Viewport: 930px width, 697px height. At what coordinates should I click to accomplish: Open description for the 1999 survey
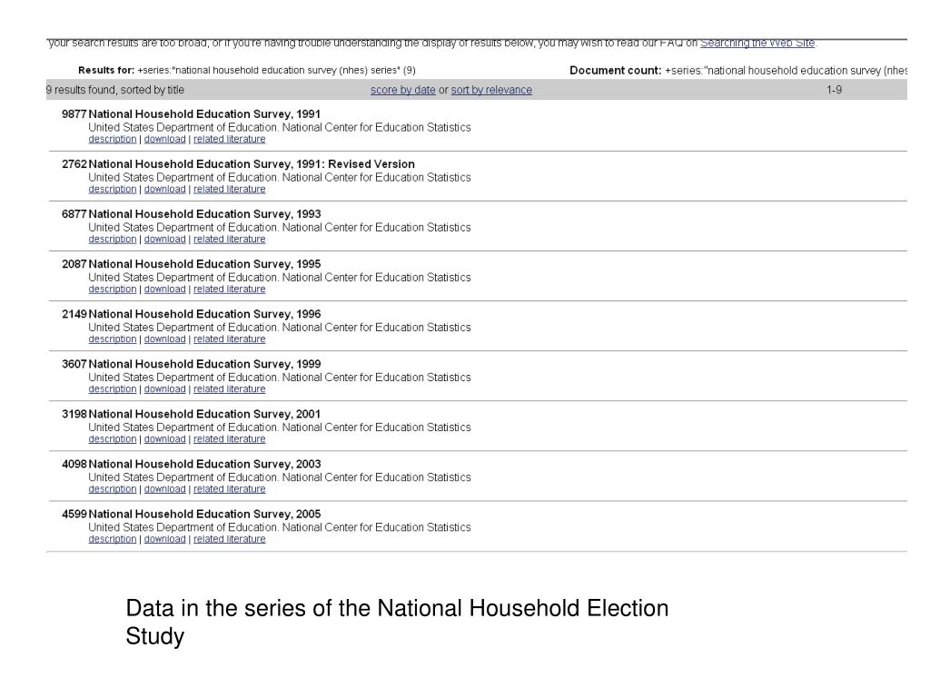coord(112,389)
